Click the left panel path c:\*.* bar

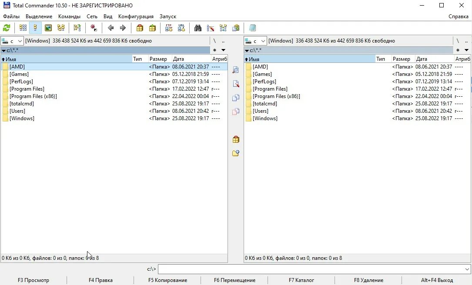pos(105,50)
